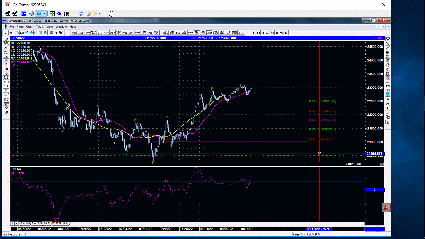Click the context help pointer icon
Image resolution: width=425 pixels, height=239 pixels.
tap(61, 33)
